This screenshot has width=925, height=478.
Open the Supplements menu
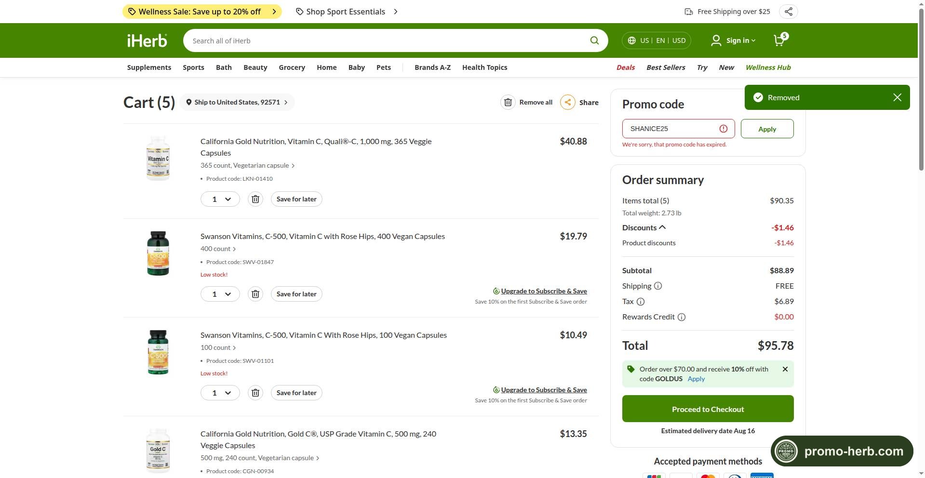(x=149, y=67)
